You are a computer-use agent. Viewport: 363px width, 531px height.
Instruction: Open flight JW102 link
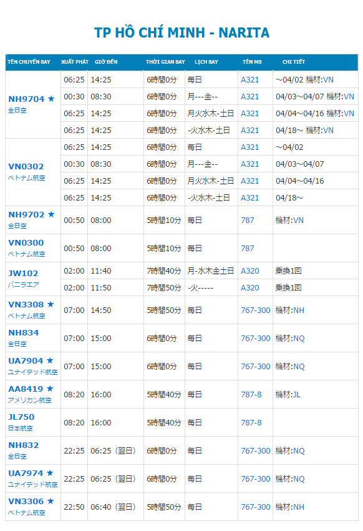[x=23, y=273]
